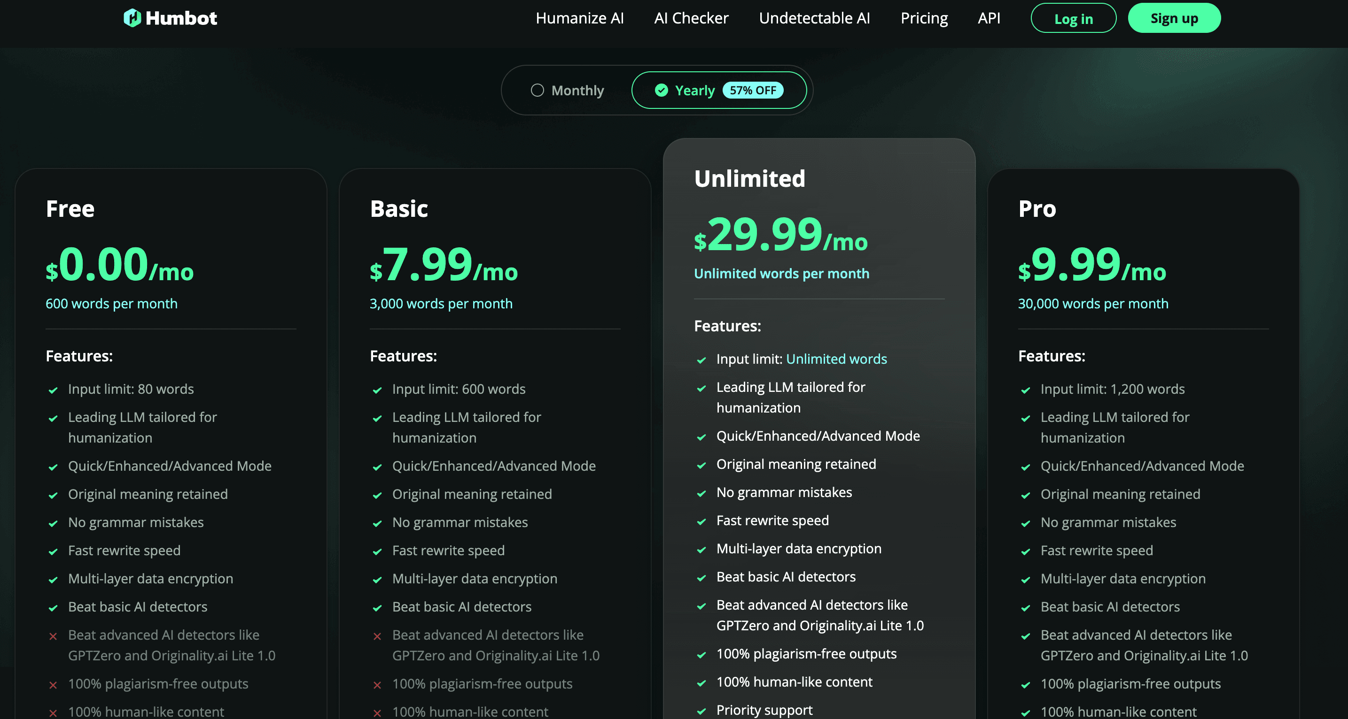
Task: Click the green checkmark beside Yearly
Action: [662, 91]
